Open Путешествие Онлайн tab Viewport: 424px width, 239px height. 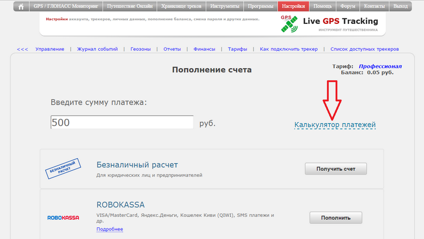[130, 7]
